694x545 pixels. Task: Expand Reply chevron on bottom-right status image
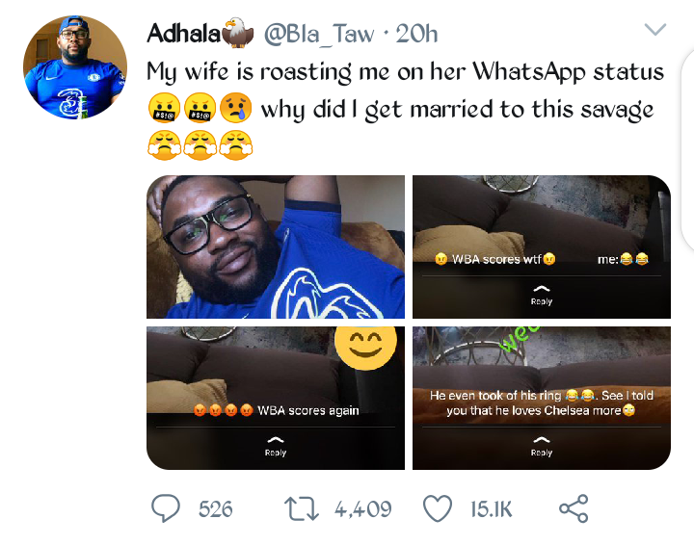pyautogui.click(x=541, y=443)
